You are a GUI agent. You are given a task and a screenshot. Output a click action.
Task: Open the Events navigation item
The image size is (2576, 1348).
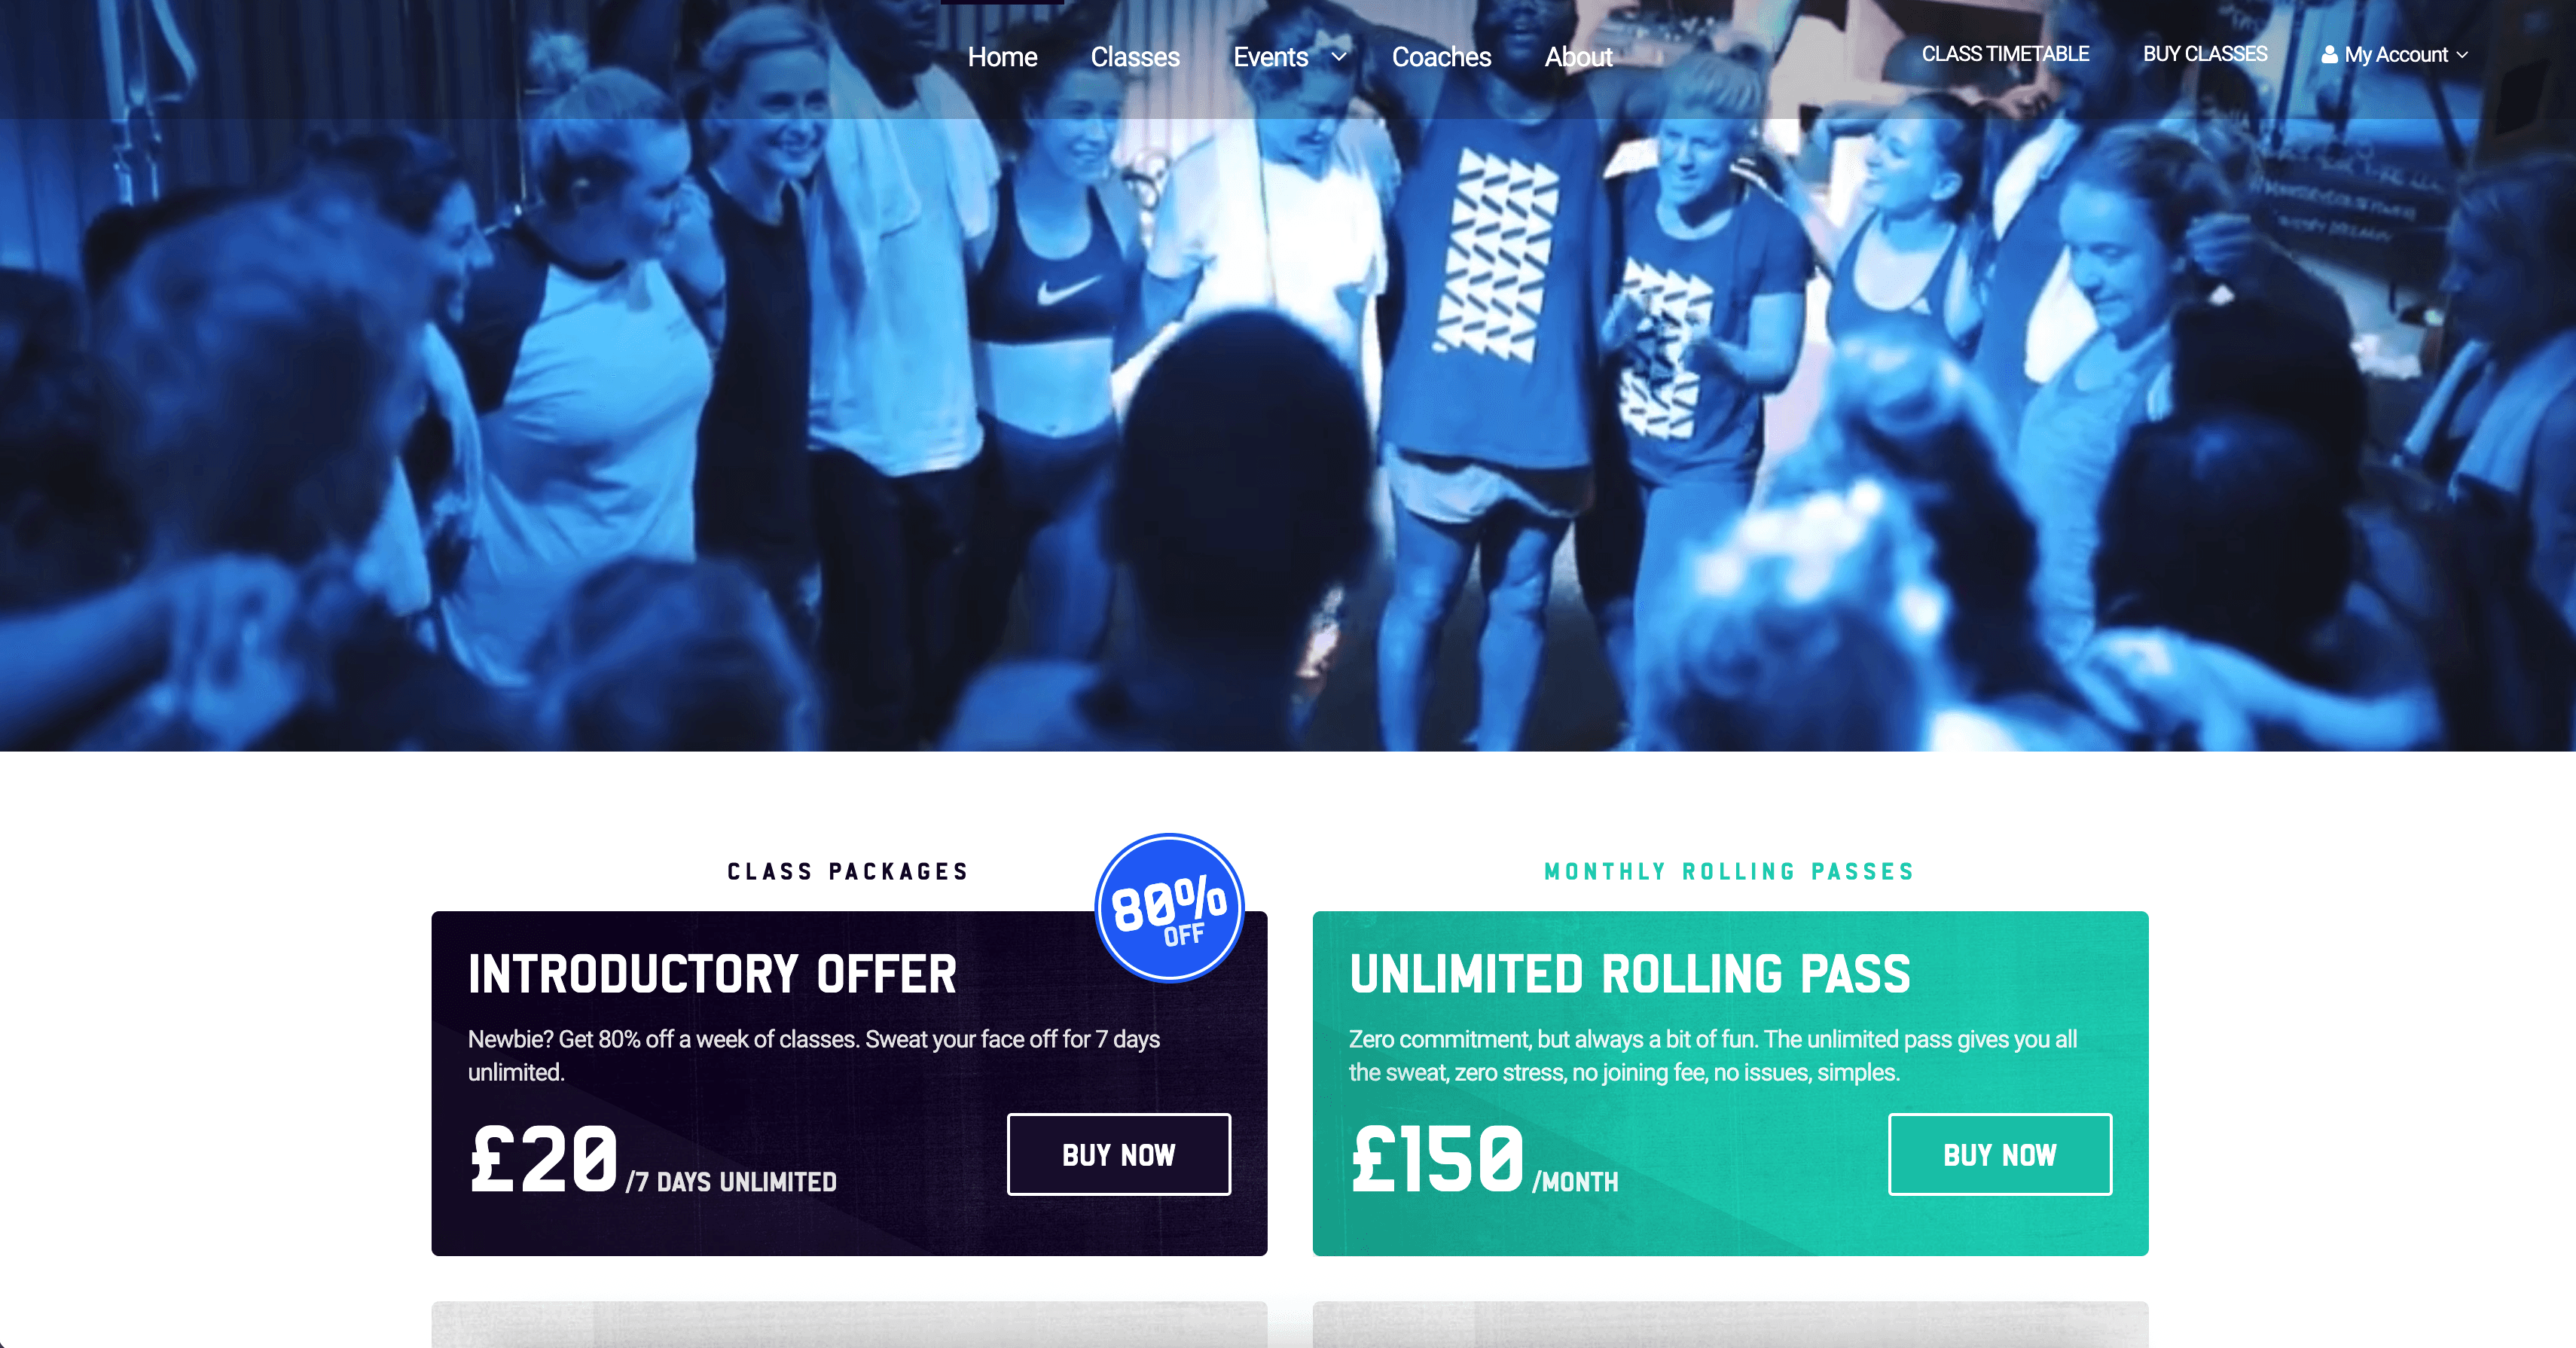[1270, 57]
